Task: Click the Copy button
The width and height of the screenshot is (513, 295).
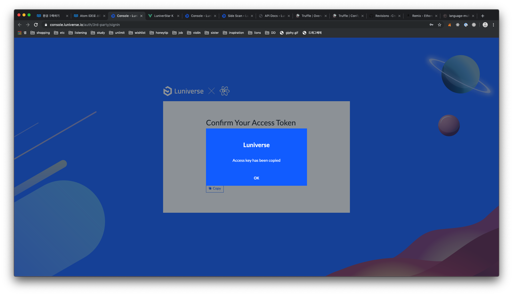Action: point(215,189)
